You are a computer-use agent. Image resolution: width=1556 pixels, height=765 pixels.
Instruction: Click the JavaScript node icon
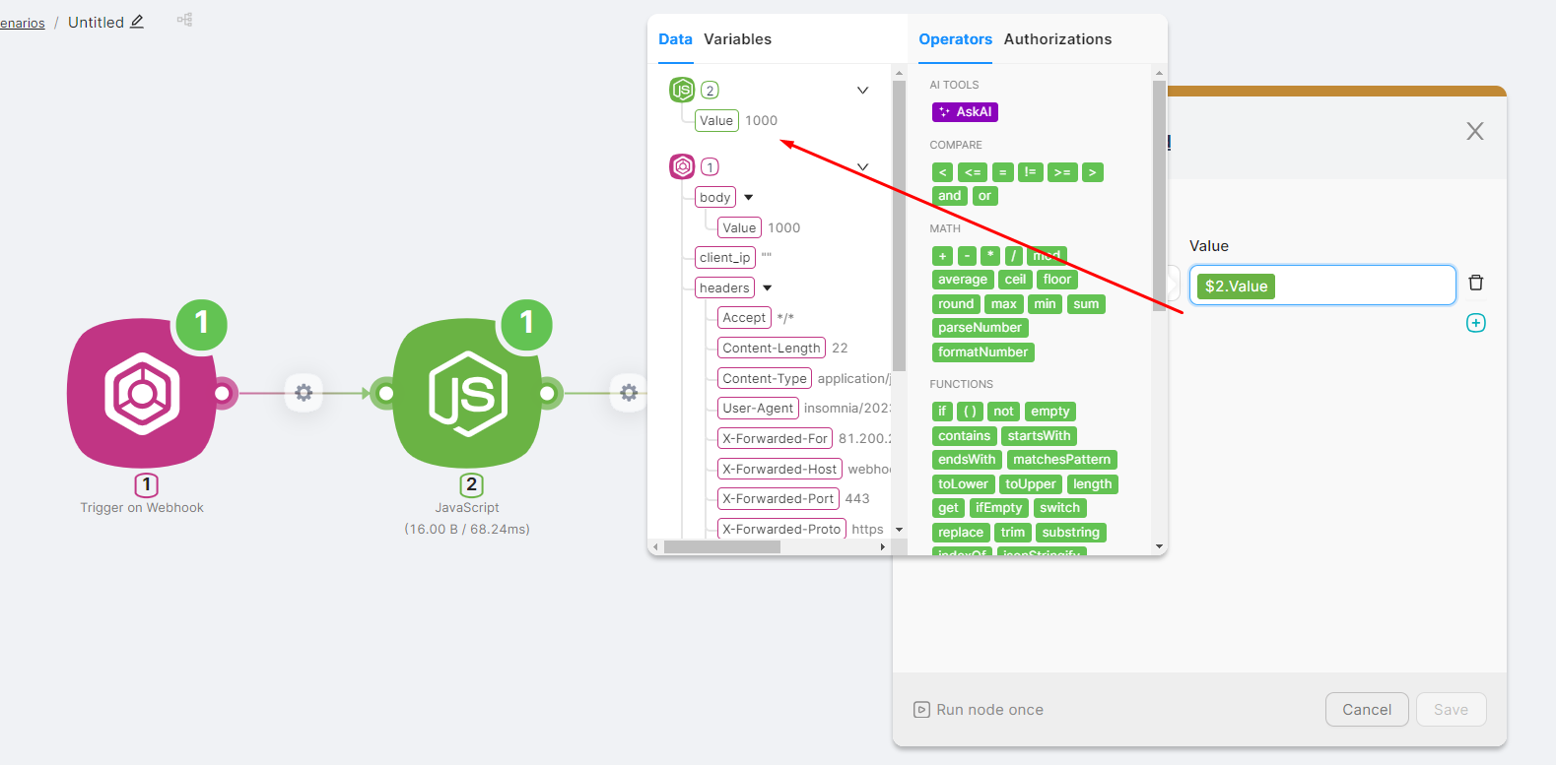[467, 394]
